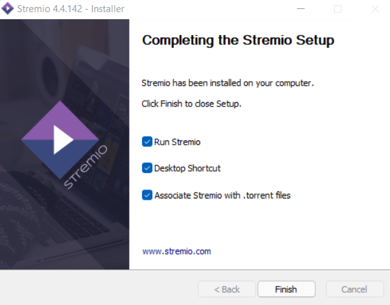Viewport: 390px width, 305px height.
Task: Toggle the Desktop Shortcut checkbox
Action: [147, 168]
